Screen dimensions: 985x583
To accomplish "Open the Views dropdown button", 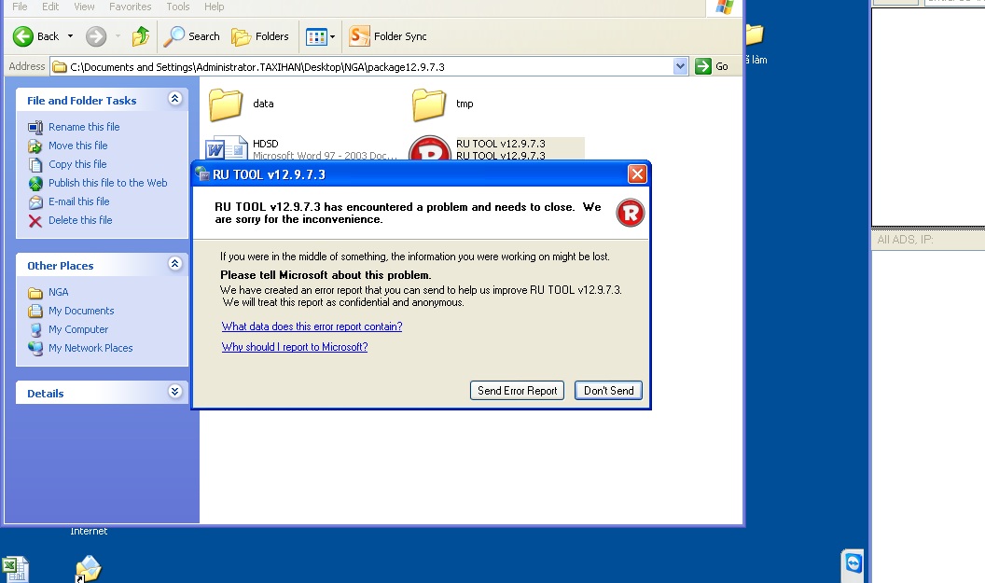I will click(x=321, y=36).
